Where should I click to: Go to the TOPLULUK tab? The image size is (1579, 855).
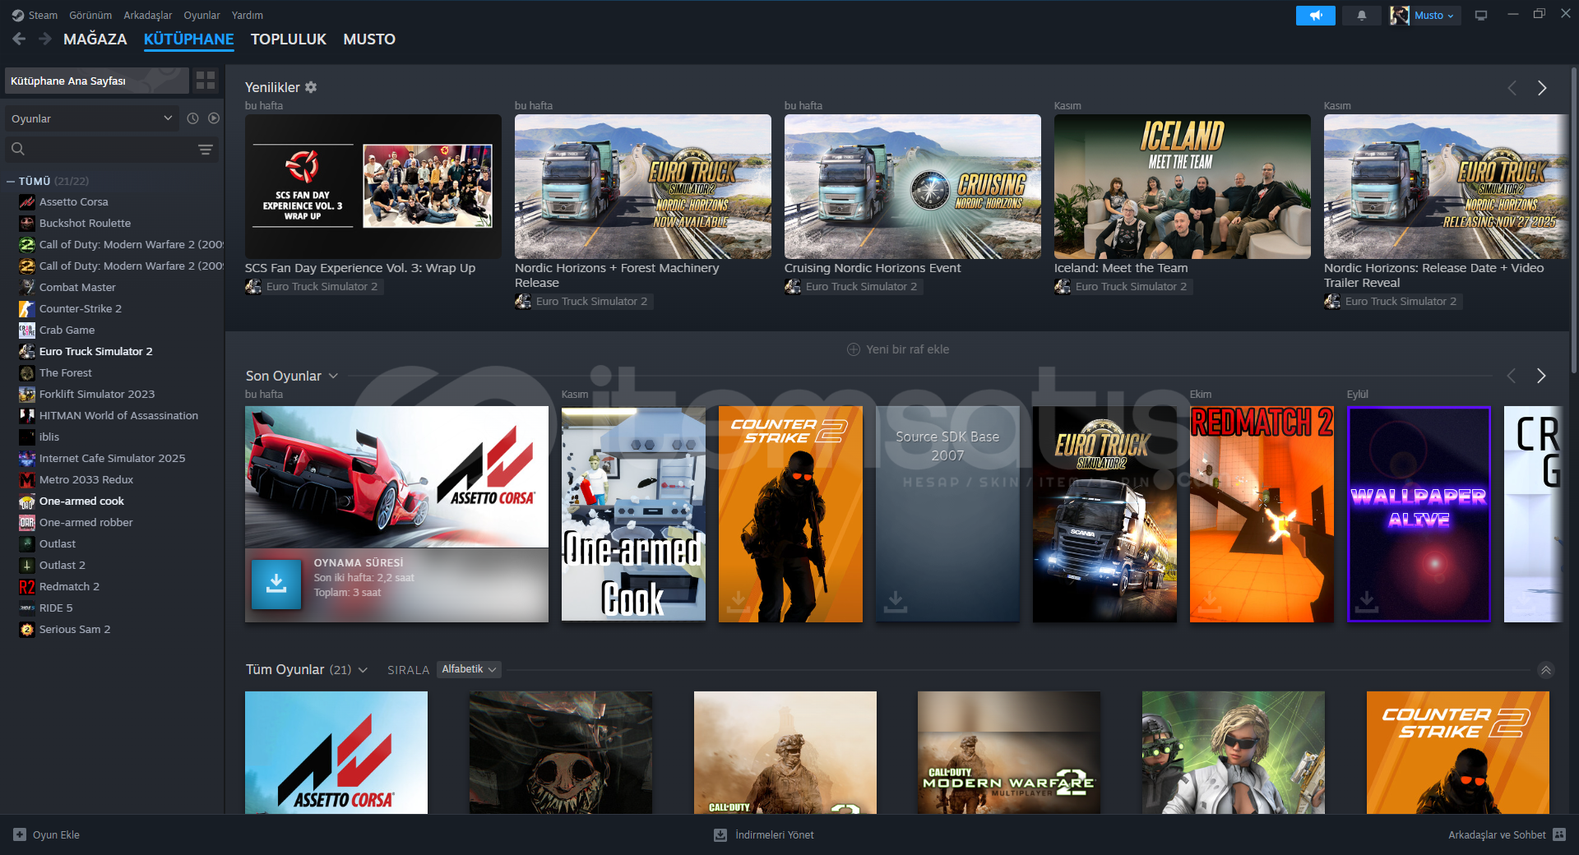[x=289, y=39]
